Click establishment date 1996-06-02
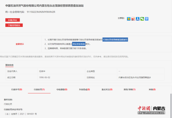This screenshot has width=172, height=118. click(x=44, y=77)
